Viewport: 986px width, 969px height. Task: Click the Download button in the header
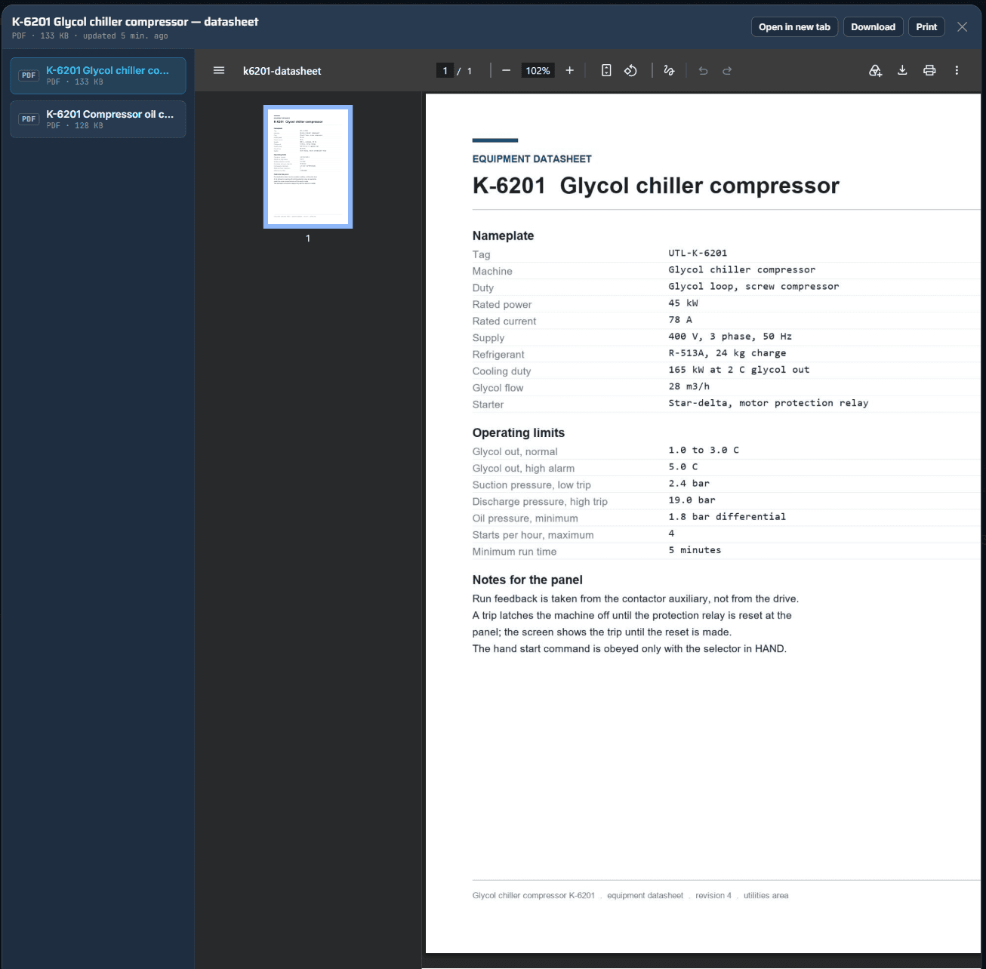pyautogui.click(x=873, y=27)
